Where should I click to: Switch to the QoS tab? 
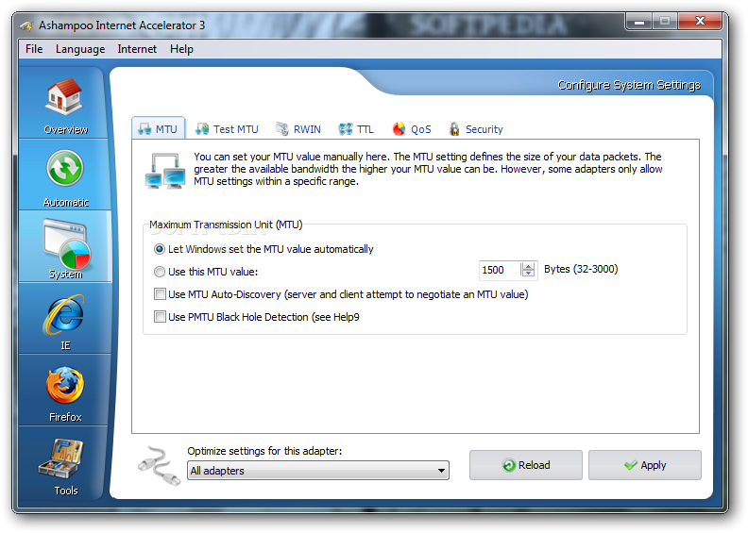pos(412,129)
